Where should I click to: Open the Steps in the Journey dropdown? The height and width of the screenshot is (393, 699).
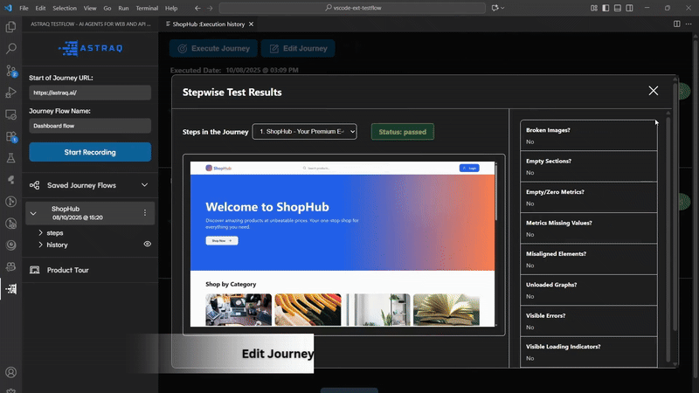(304, 132)
